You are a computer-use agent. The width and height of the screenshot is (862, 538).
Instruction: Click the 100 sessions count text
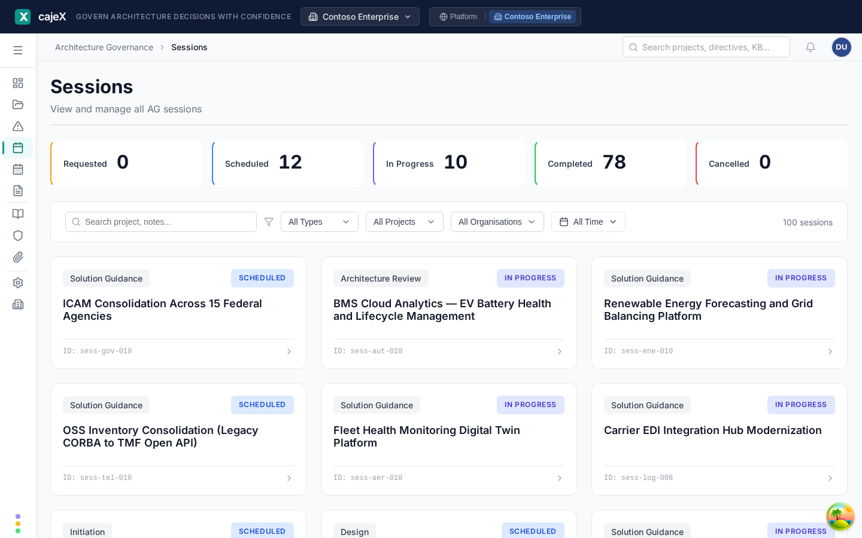coord(808,222)
